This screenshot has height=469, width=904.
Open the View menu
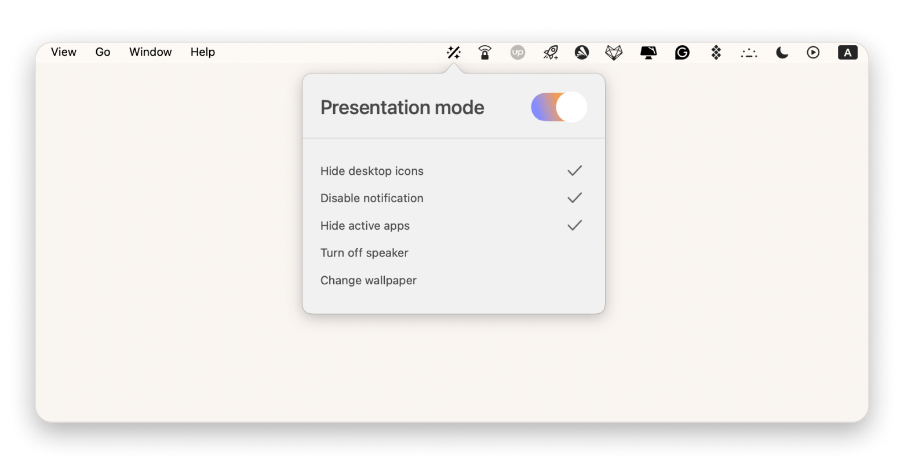tap(63, 52)
